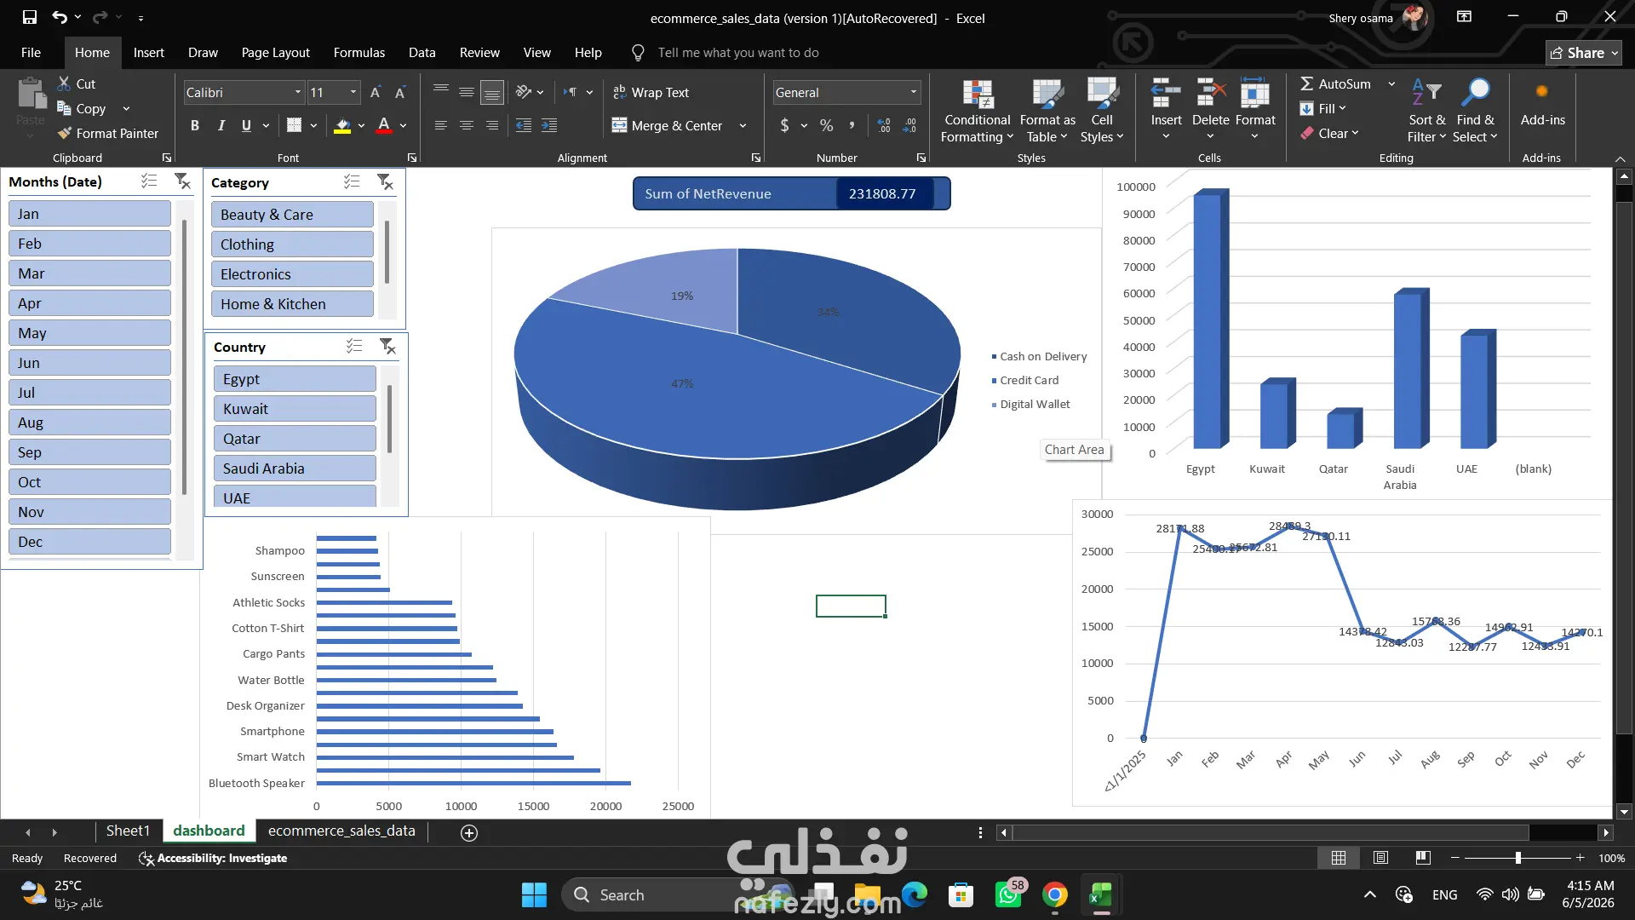Open Cell Styles gallery
Viewport: 1635px width, 920px height.
click(1102, 112)
